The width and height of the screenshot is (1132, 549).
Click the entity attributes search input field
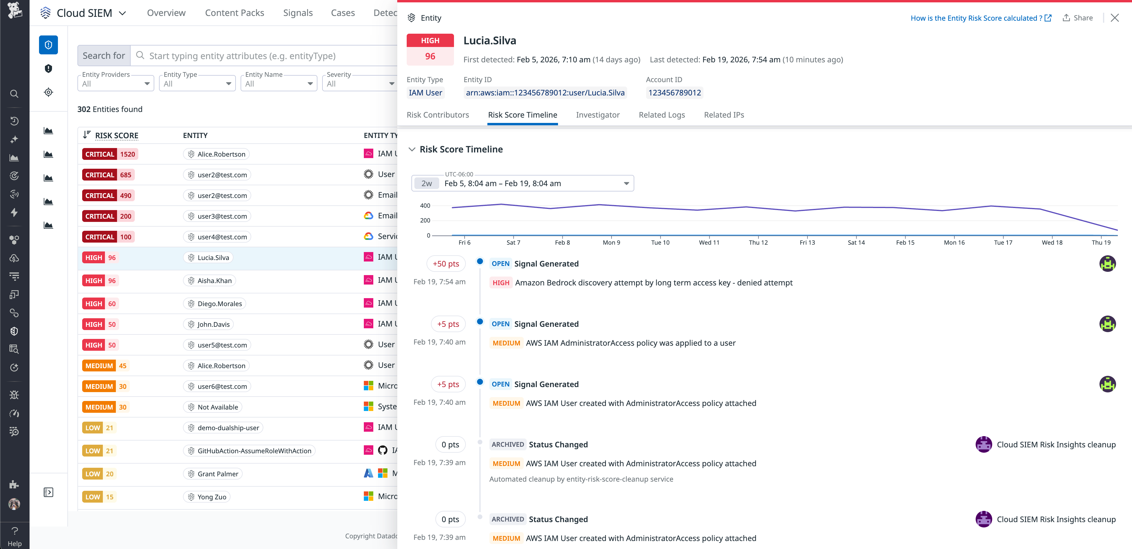(264, 56)
